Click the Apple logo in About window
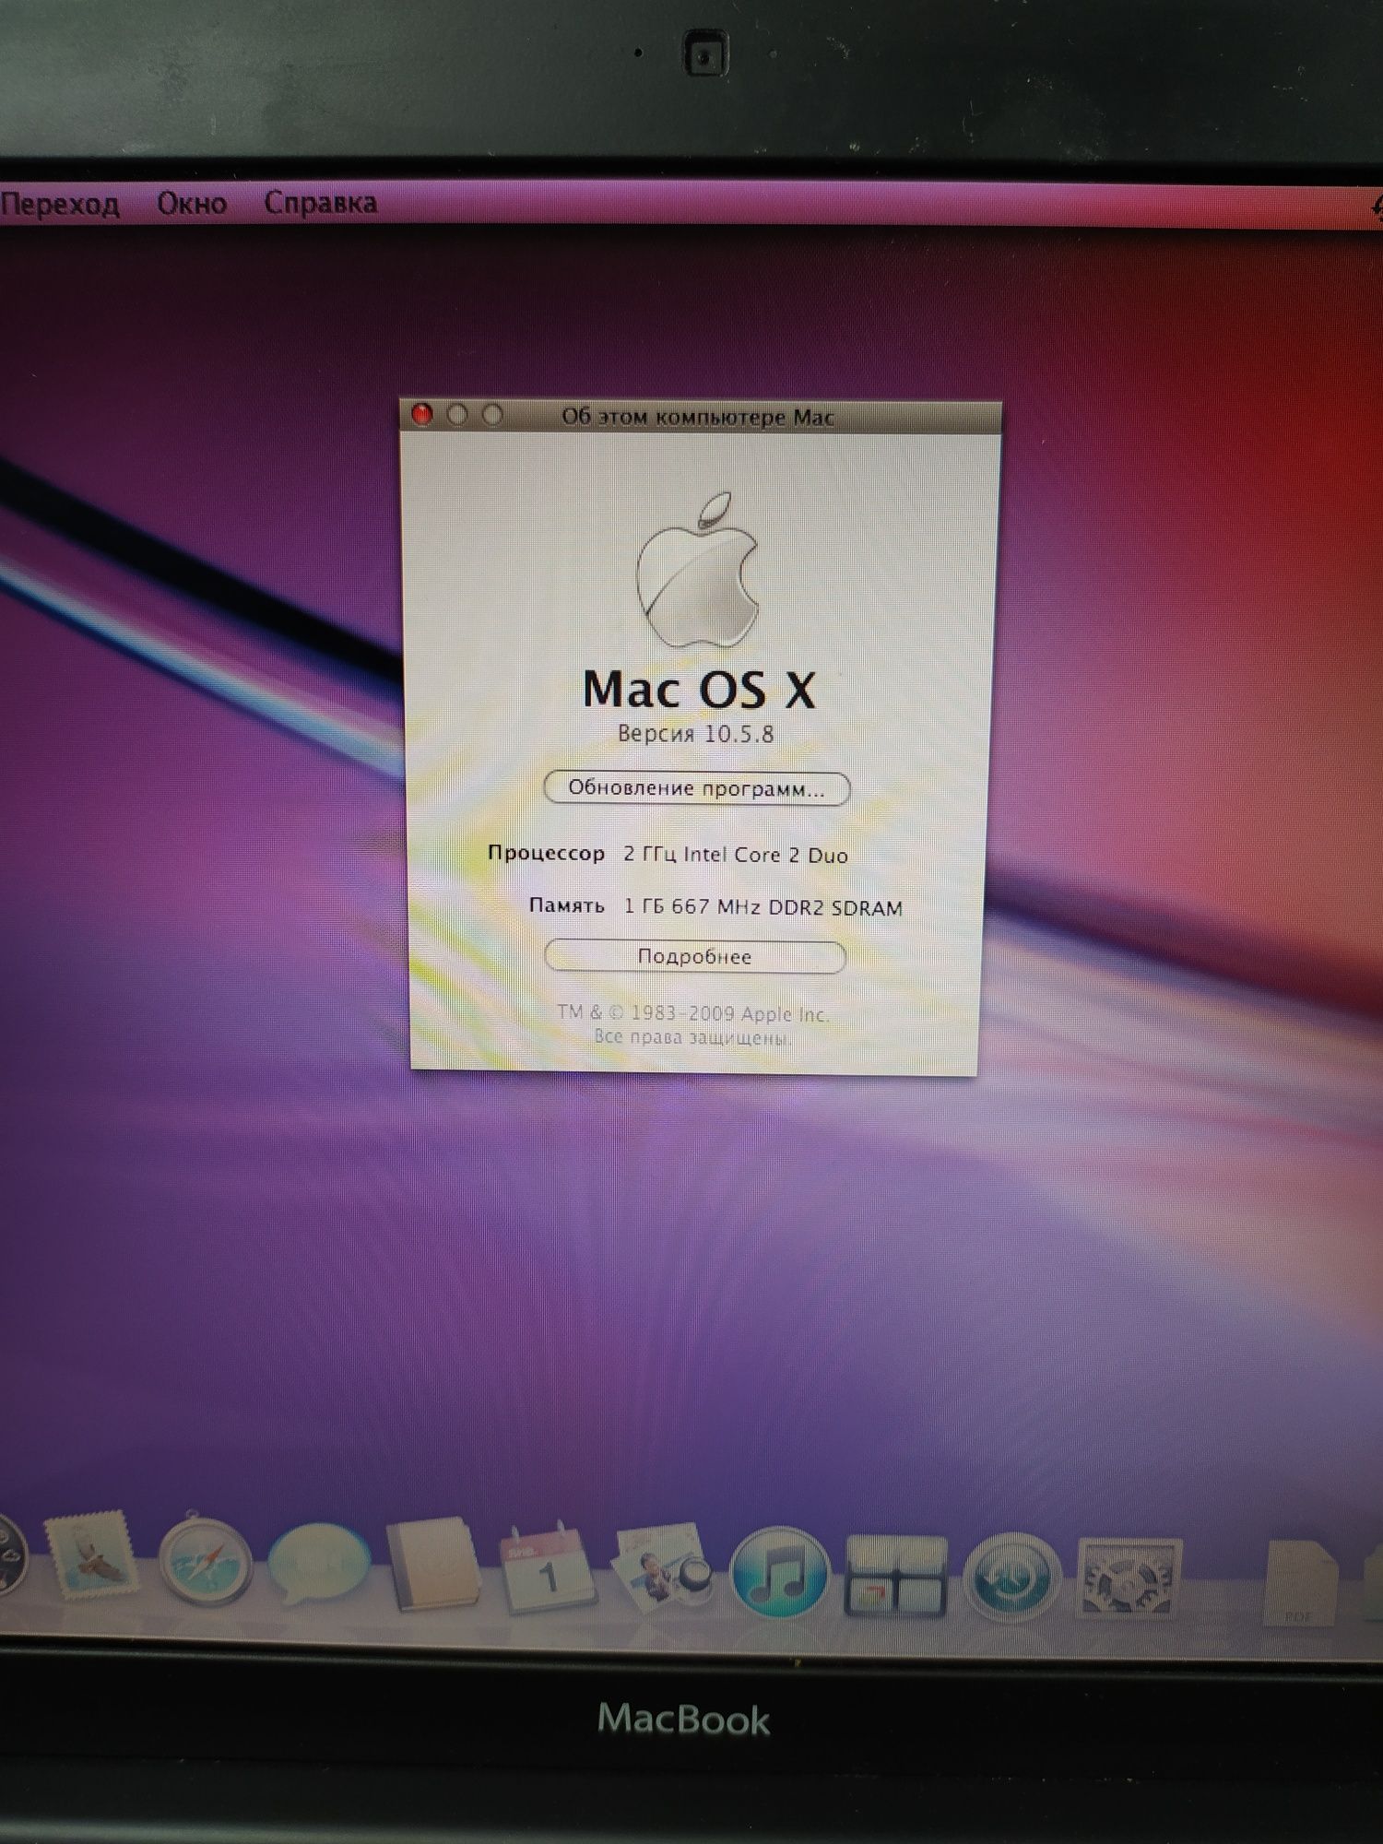This screenshot has width=1383, height=1844. point(698,569)
